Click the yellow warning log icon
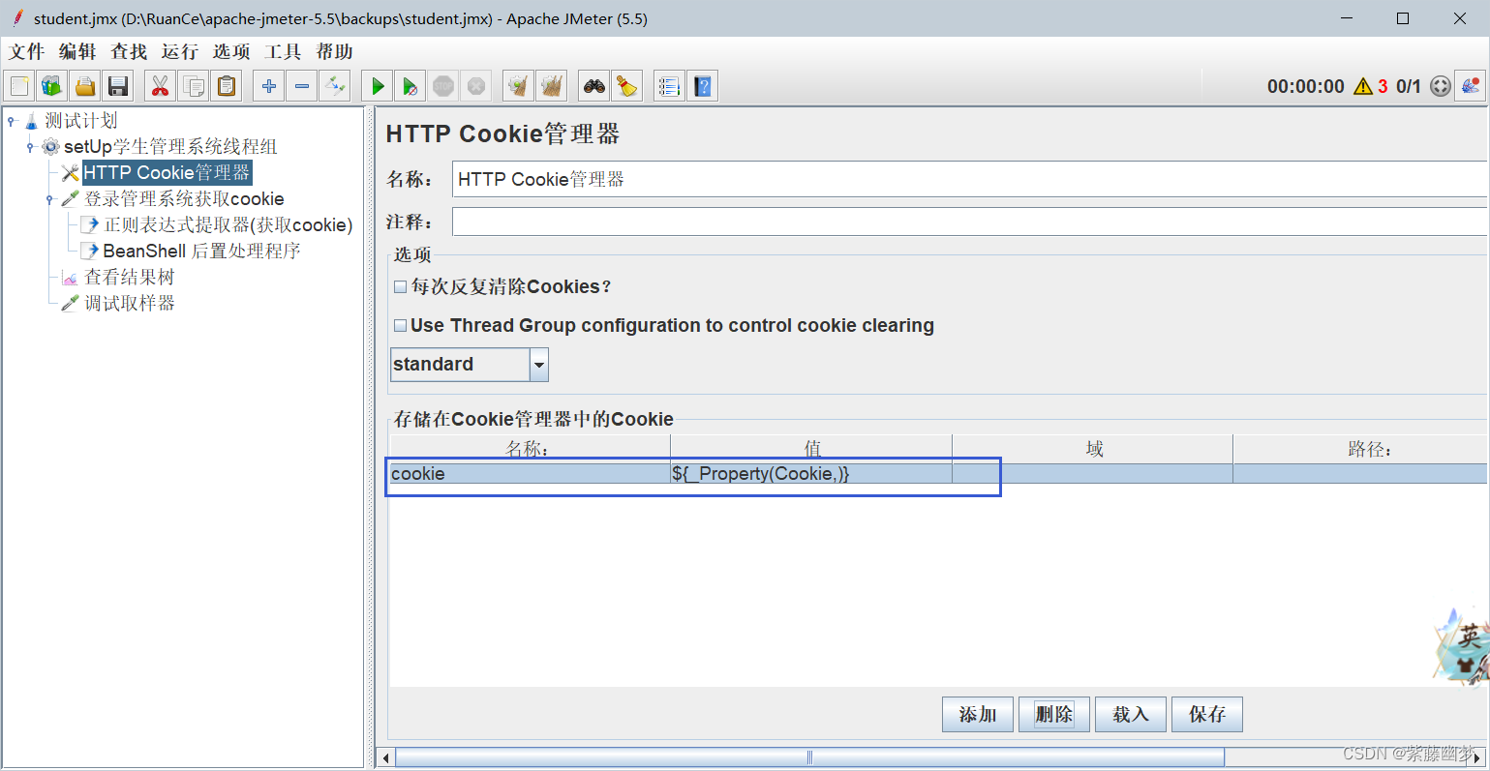This screenshot has height=771, width=1490. 1363,86
